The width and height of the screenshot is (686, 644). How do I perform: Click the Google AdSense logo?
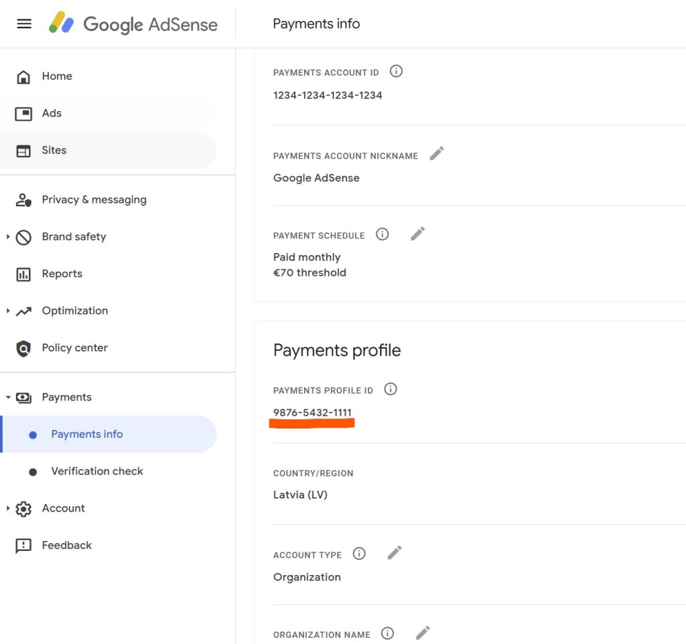coord(133,24)
